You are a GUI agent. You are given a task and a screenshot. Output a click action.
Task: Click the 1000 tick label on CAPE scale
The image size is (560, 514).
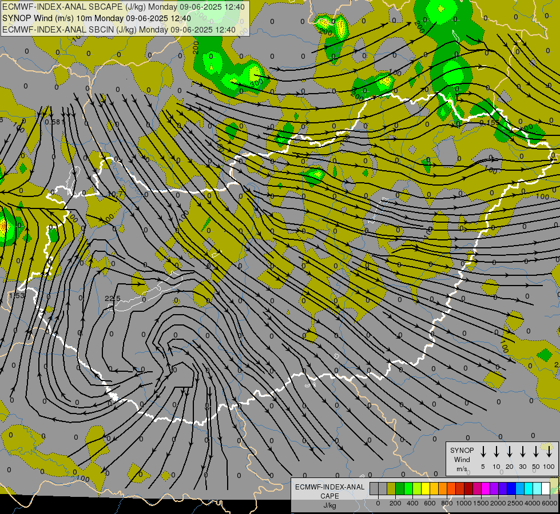463,503
